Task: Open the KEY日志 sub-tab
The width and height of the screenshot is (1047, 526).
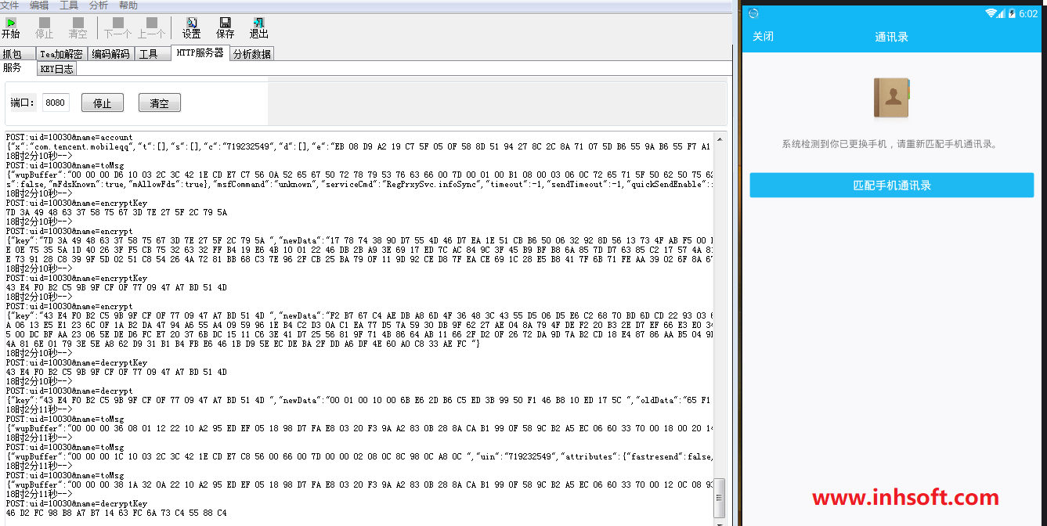Action: (x=56, y=69)
